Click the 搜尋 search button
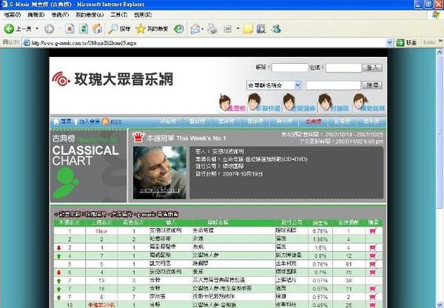 [x=373, y=85]
